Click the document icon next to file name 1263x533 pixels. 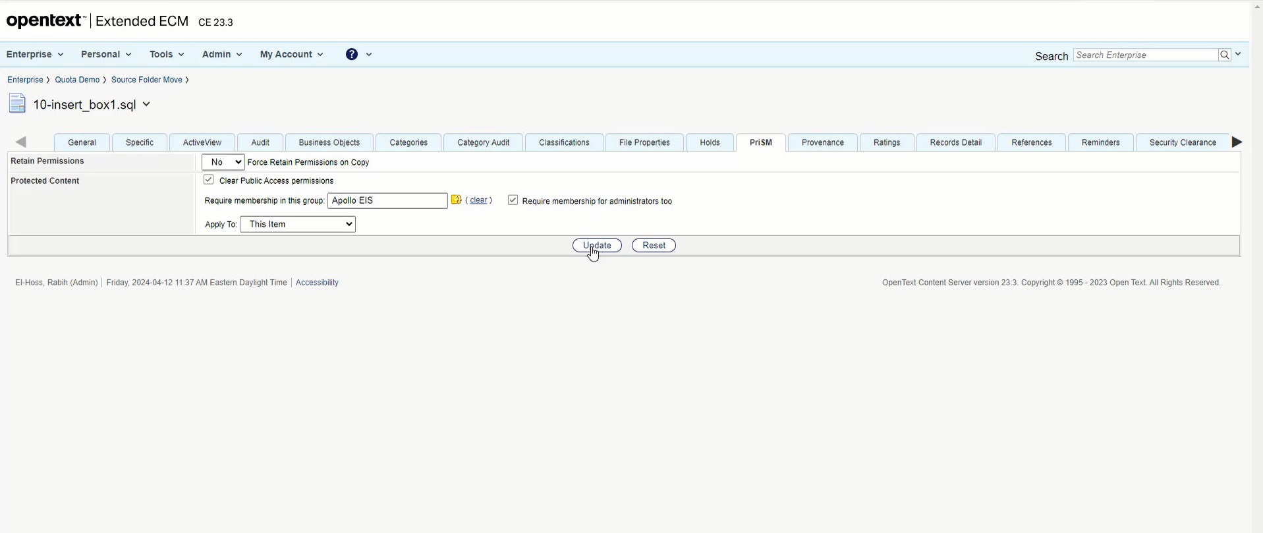18,104
